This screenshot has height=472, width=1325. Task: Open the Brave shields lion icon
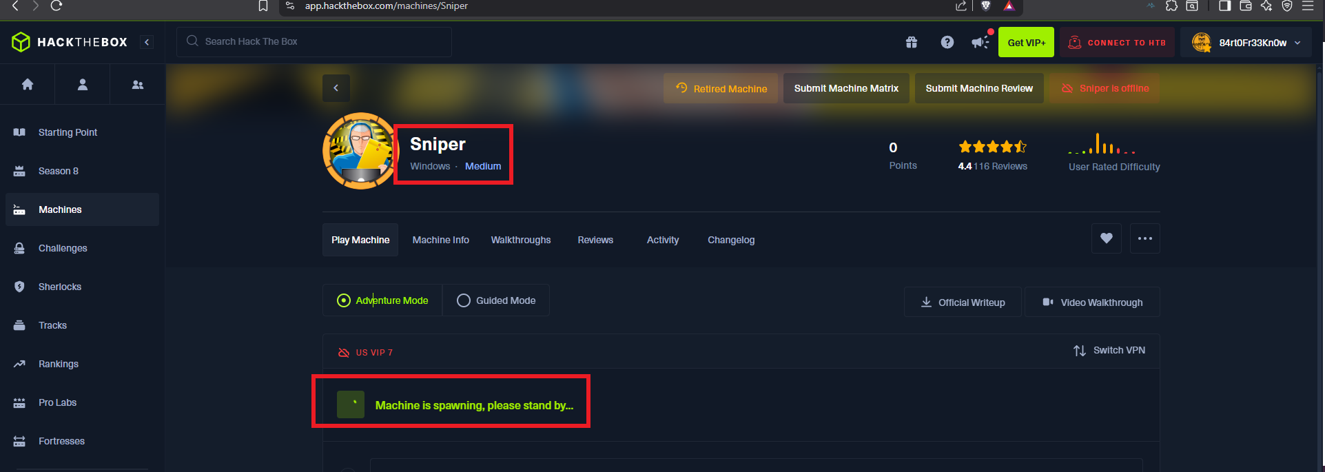click(986, 6)
